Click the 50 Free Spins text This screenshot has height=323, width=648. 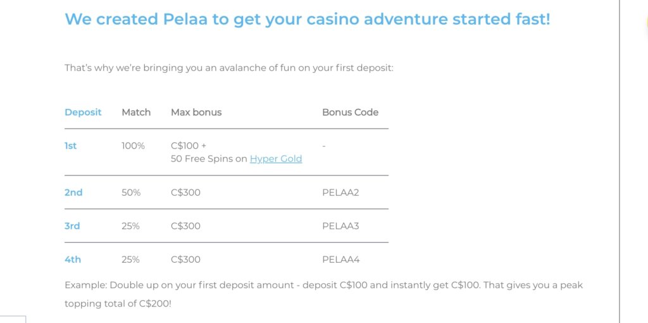coord(201,159)
